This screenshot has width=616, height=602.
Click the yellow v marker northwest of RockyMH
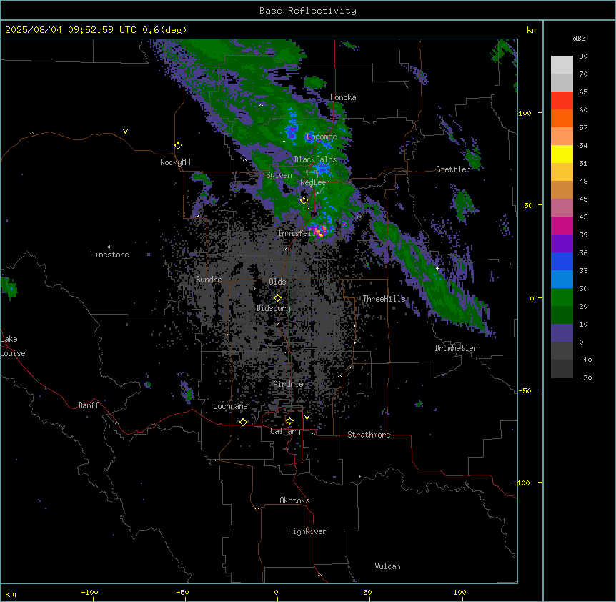[125, 132]
